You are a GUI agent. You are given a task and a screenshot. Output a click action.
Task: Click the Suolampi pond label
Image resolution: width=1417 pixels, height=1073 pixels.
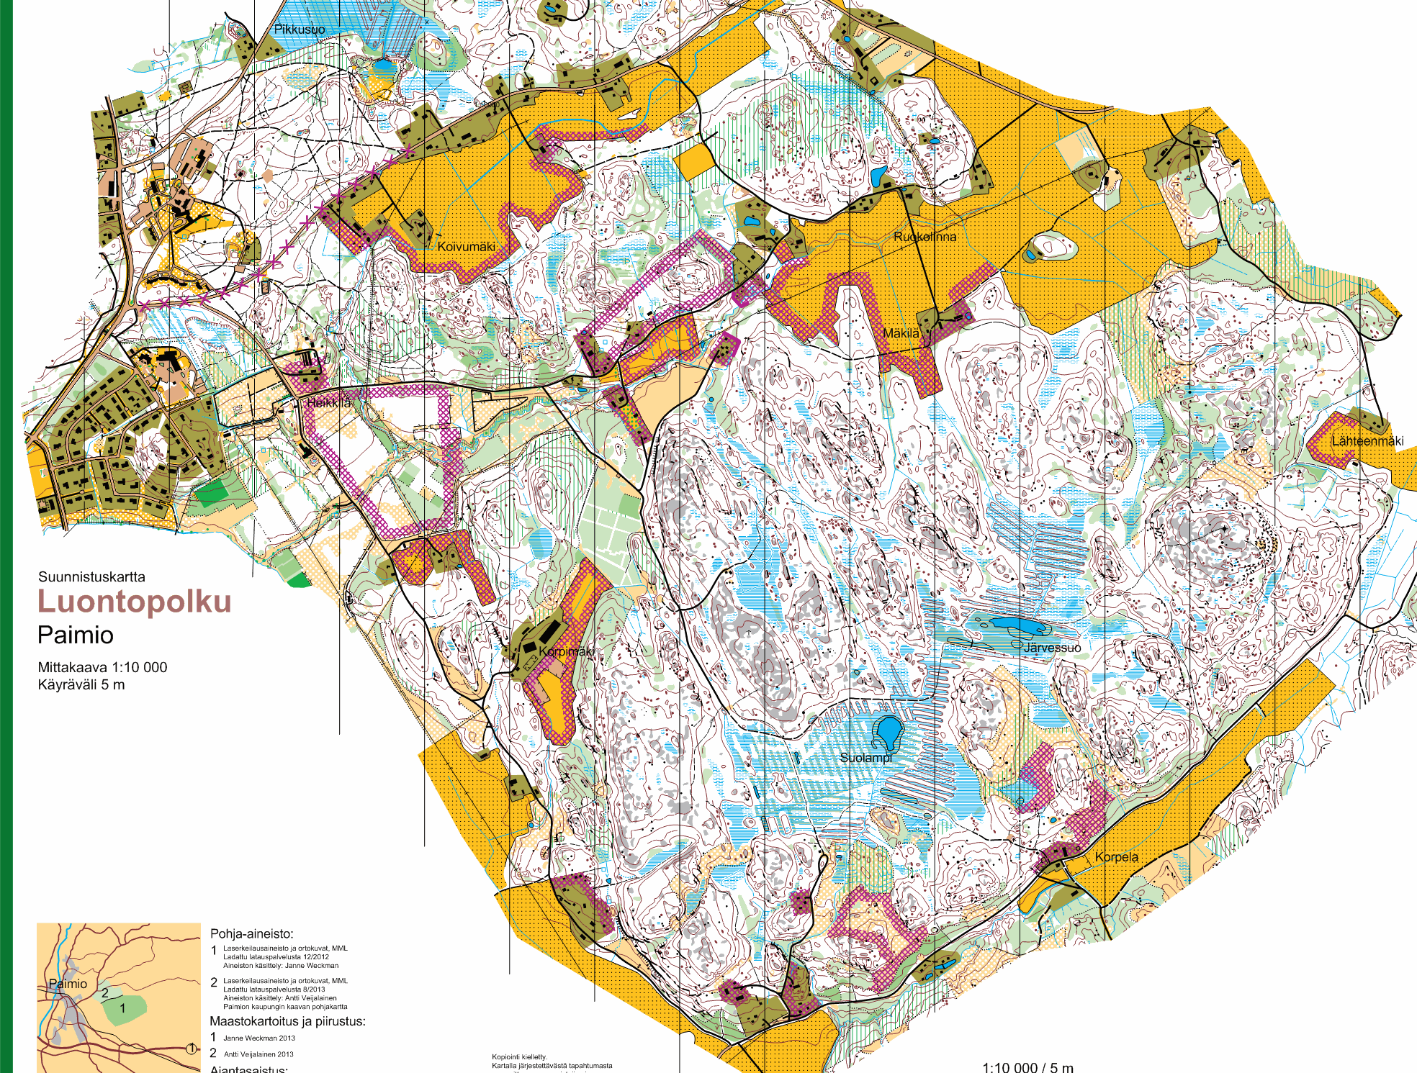pyautogui.click(x=865, y=758)
